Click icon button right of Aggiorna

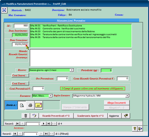126,116
